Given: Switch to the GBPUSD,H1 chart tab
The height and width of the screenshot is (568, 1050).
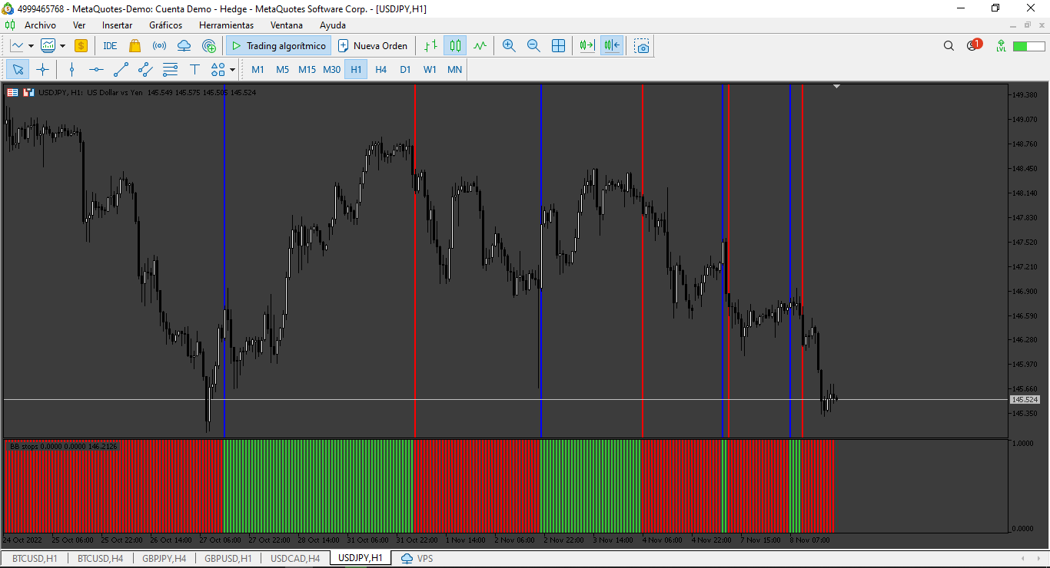Looking at the screenshot, I should click(228, 558).
